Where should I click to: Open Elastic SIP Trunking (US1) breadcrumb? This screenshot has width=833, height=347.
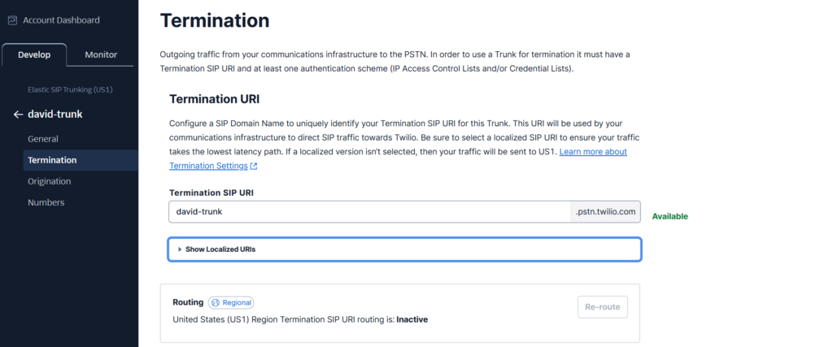(x=70, y=89)
